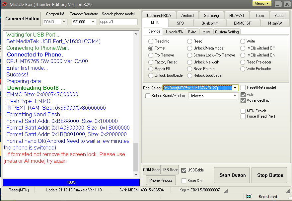This screenshot has width=292, height=201.
Task: Click the Search phone model field
Action: click(x=118, y=22)
